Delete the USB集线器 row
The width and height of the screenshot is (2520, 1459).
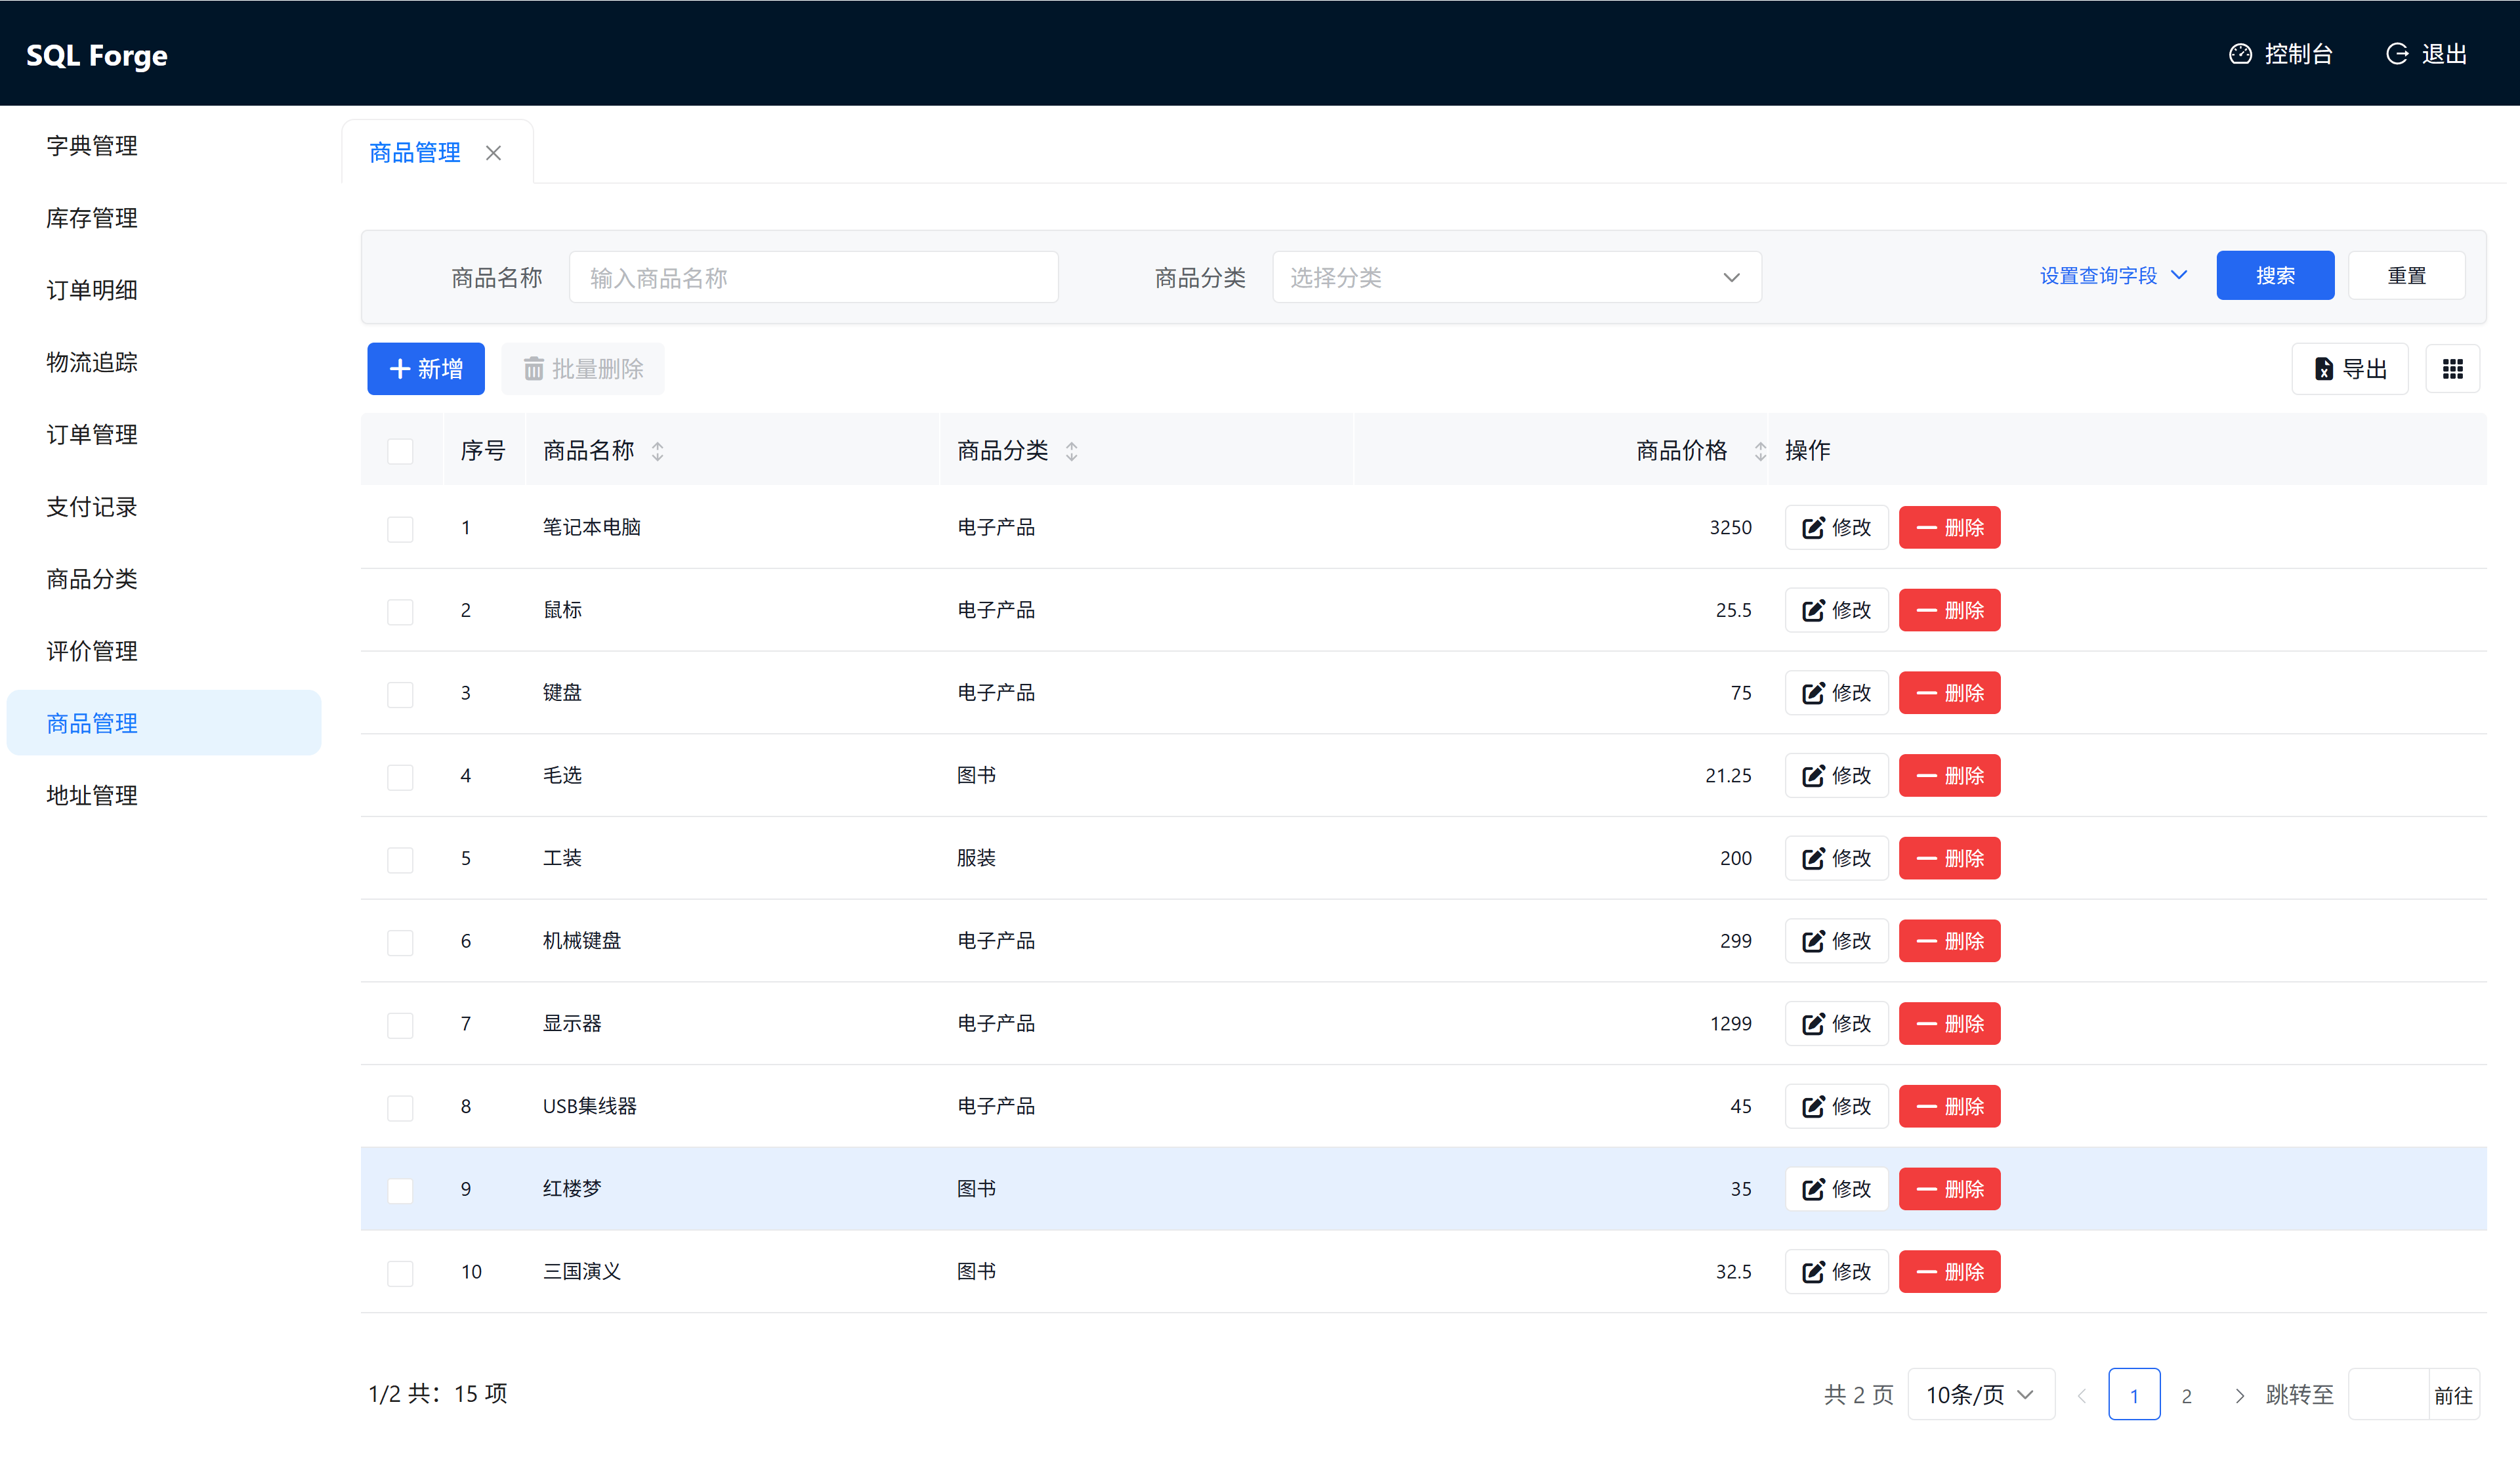tap(1949, 1106)
